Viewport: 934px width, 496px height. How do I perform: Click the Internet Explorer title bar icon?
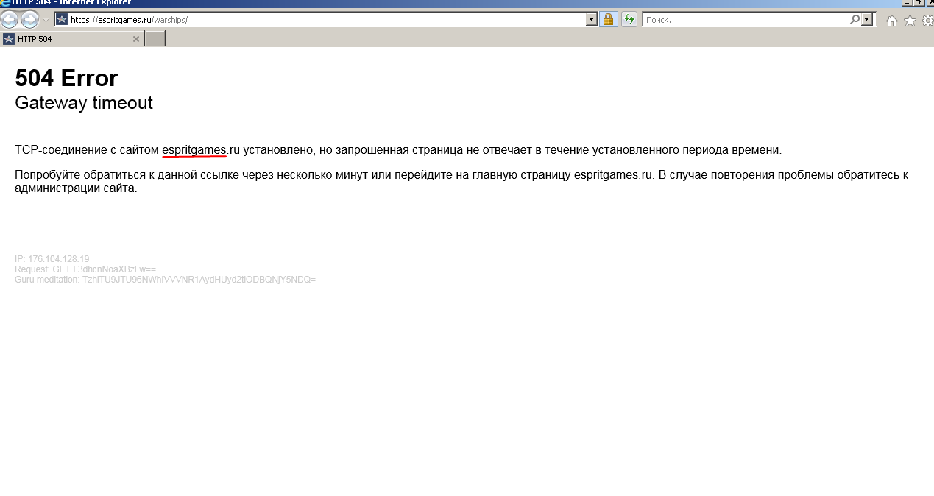5,3
